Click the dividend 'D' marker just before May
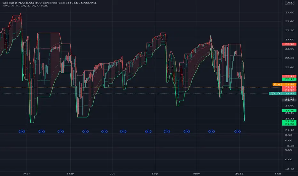This screenshot has height=176, width=298. (x=61, y=132)
